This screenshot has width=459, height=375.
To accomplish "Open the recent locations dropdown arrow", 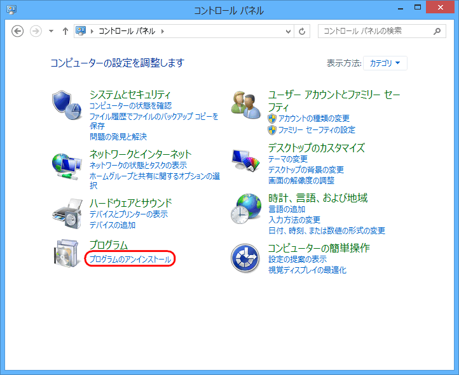I will (51, 31).
